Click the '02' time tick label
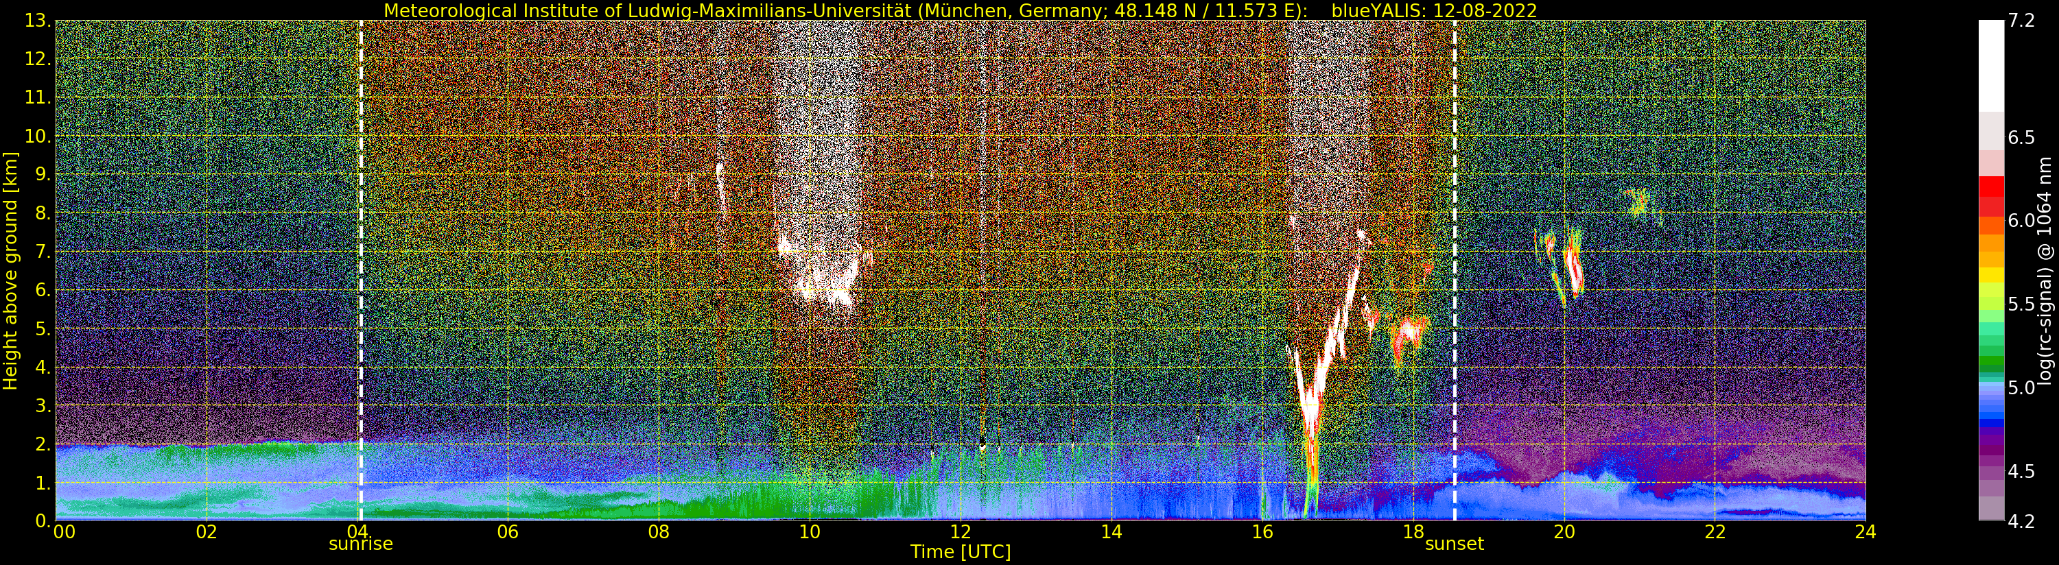This screenshot has width=2059, height=565. point(207,532)
